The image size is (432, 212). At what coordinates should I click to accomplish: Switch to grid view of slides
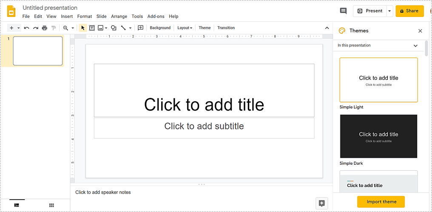pos(51,205)
